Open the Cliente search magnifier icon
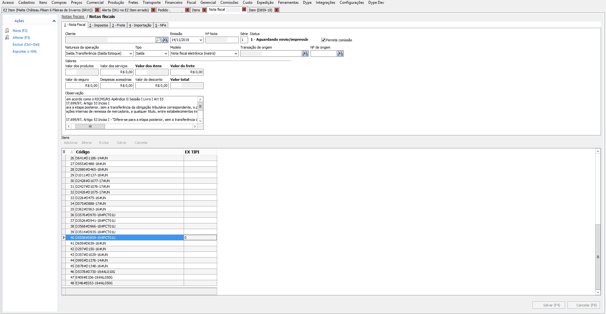 click(x=158, y=40)
